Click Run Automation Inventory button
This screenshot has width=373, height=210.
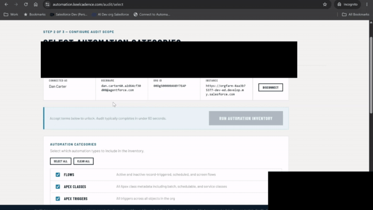tap(246, 118)
